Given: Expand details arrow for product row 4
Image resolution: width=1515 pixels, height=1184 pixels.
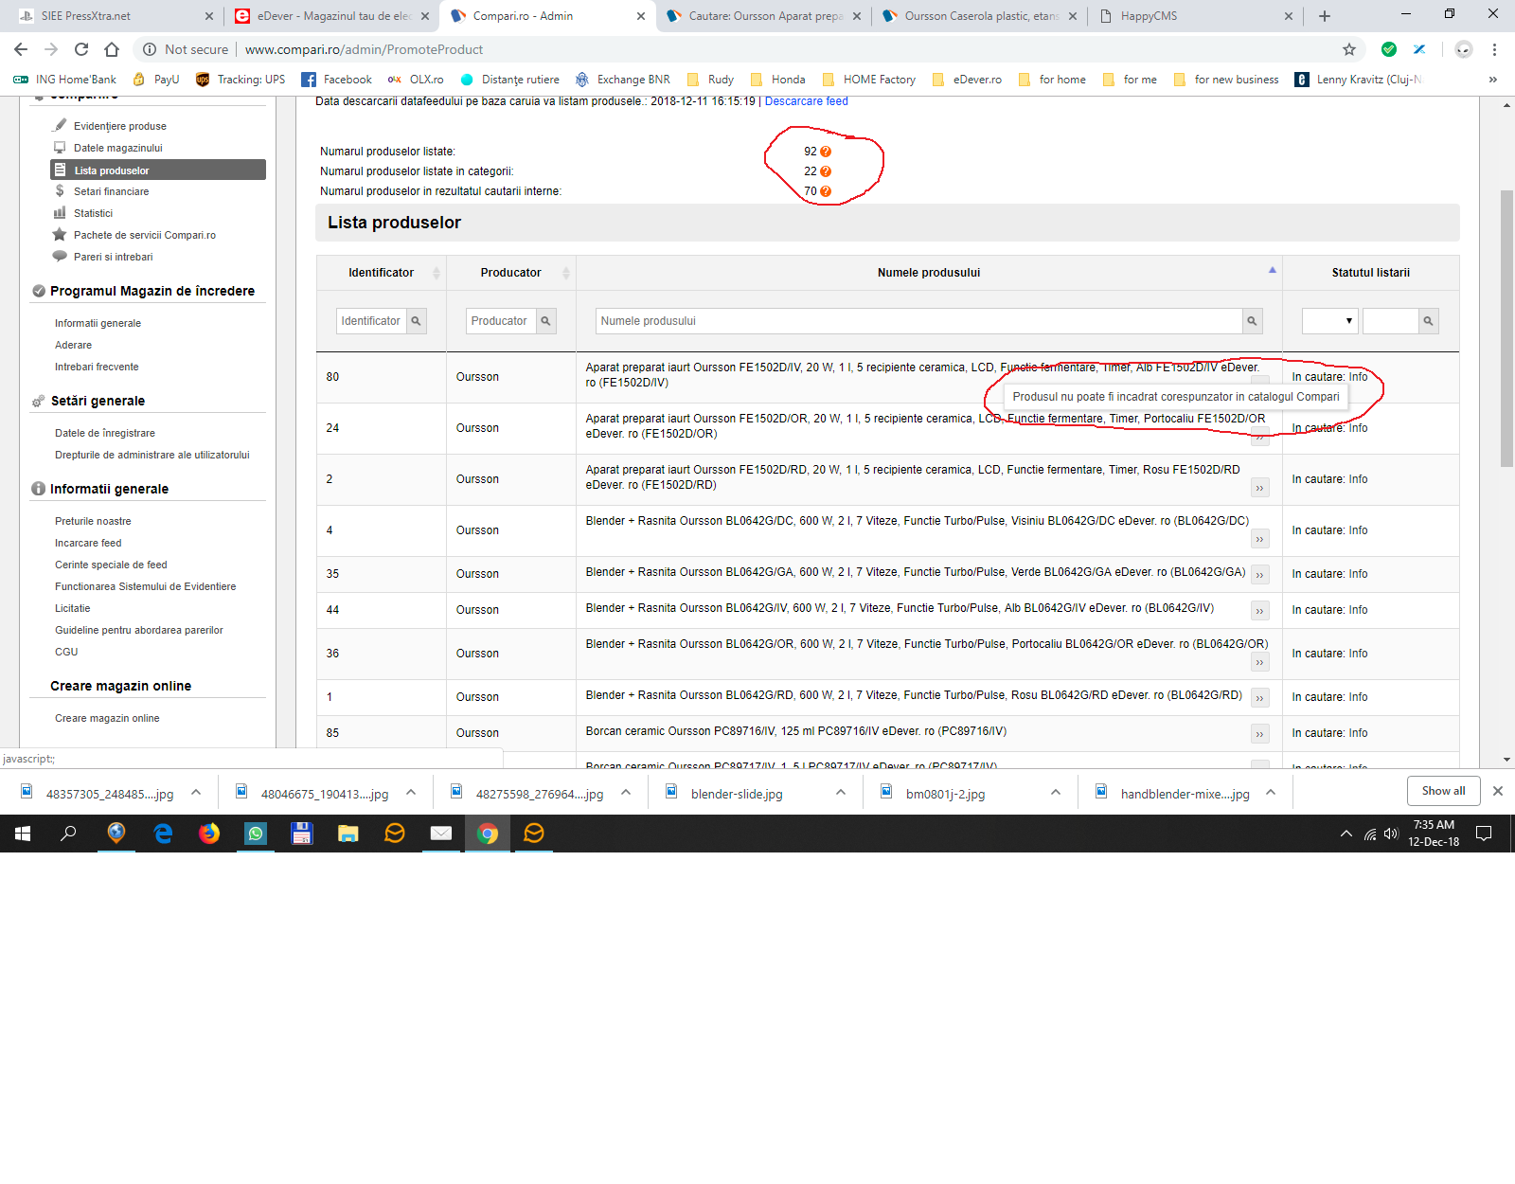Looking at the screenshot, I should tap(1259, 540).
